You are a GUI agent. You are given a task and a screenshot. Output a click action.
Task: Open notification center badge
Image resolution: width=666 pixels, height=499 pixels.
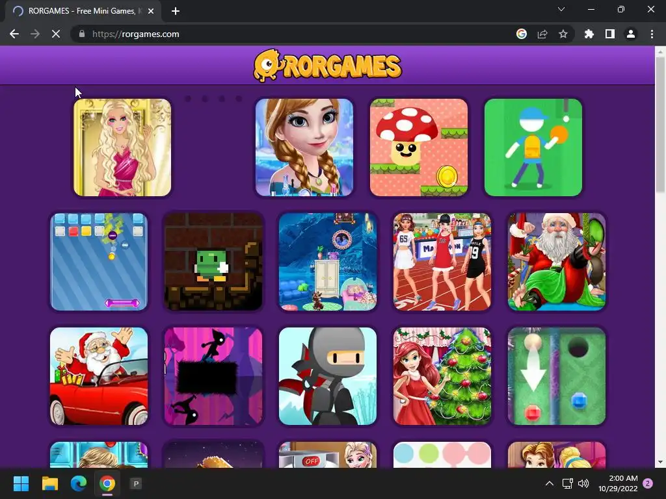648,483
